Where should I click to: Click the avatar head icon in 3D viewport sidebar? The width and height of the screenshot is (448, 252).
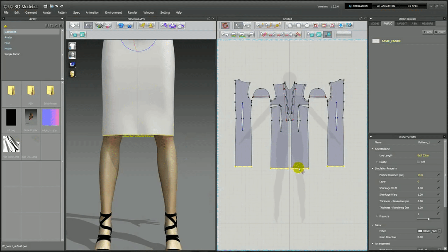tap(72, 74)
